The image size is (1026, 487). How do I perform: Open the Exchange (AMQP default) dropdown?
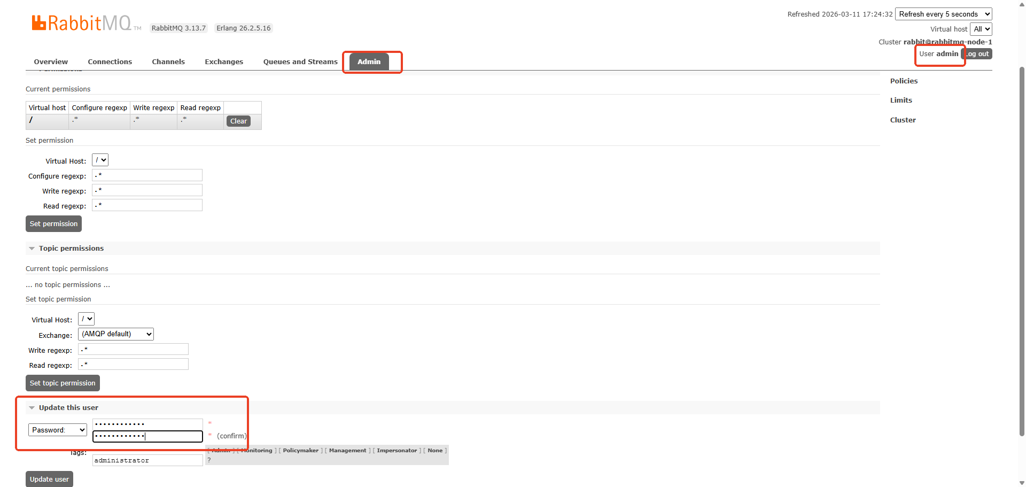(116, 334)
